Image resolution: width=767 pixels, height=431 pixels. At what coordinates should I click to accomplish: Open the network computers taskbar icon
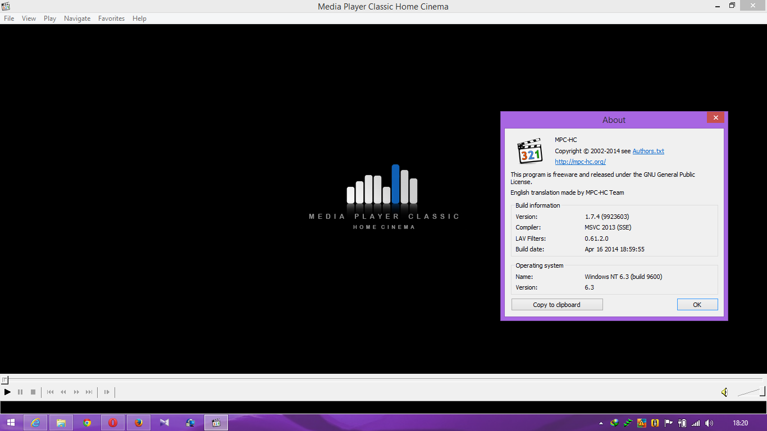click(190, 423)
